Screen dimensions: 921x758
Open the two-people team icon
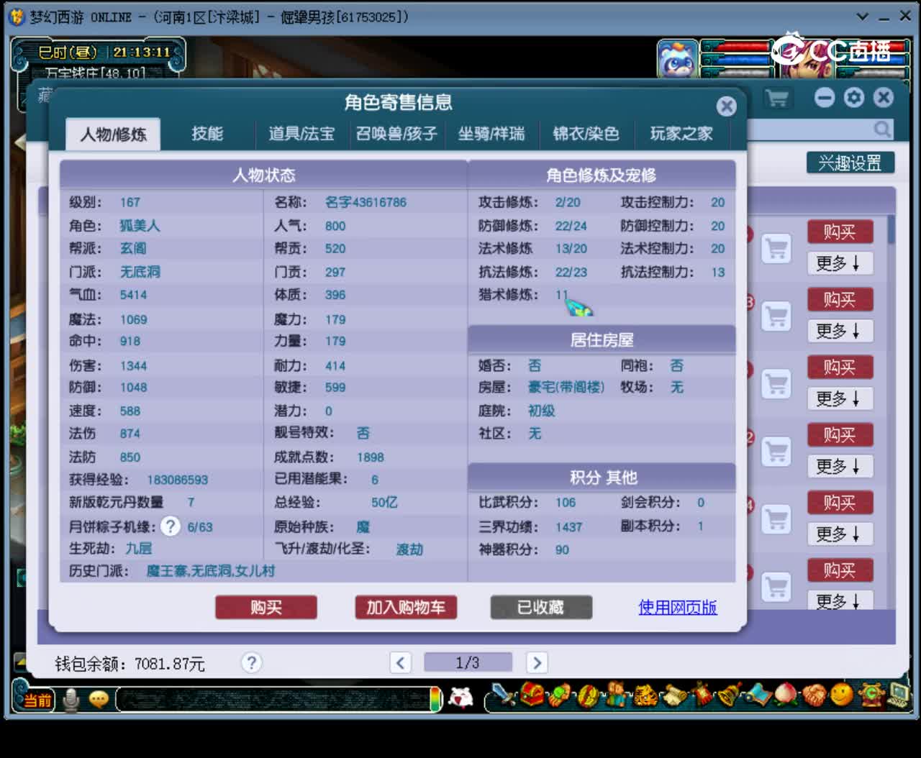click(616, 695)
